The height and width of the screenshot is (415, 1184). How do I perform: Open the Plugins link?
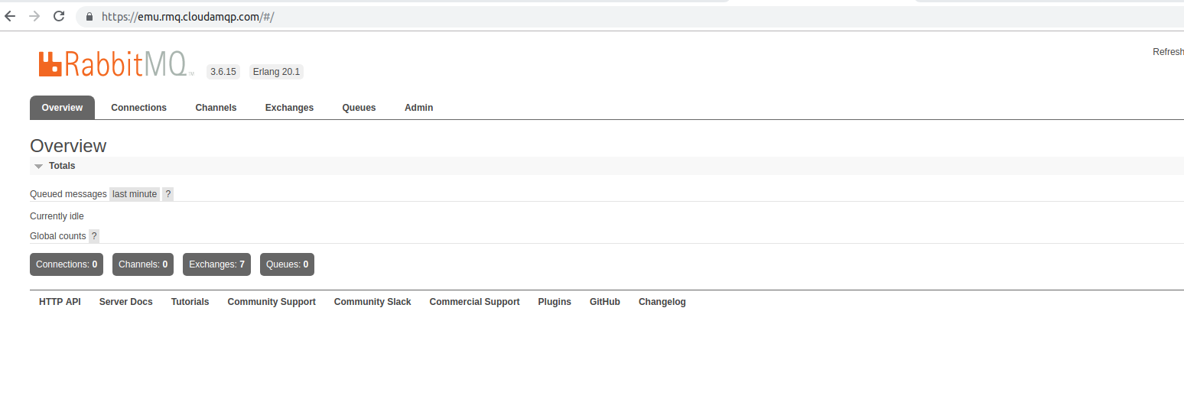pos(555,302)
